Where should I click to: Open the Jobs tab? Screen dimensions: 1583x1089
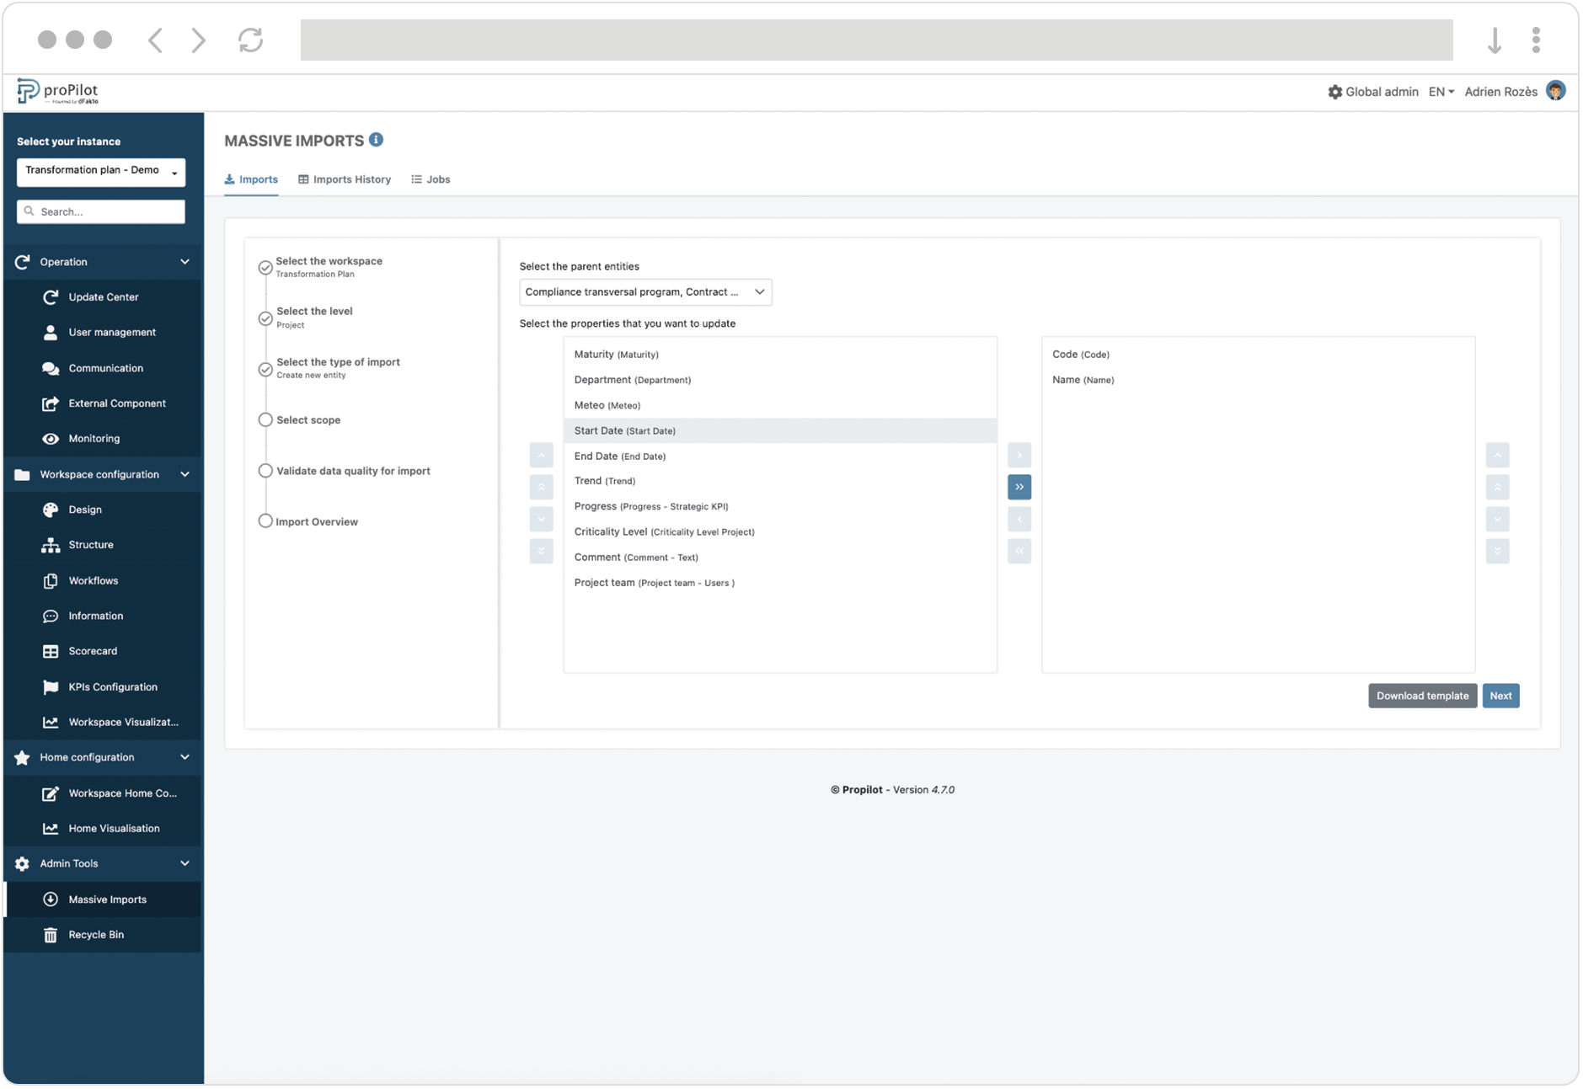[431, 179]
